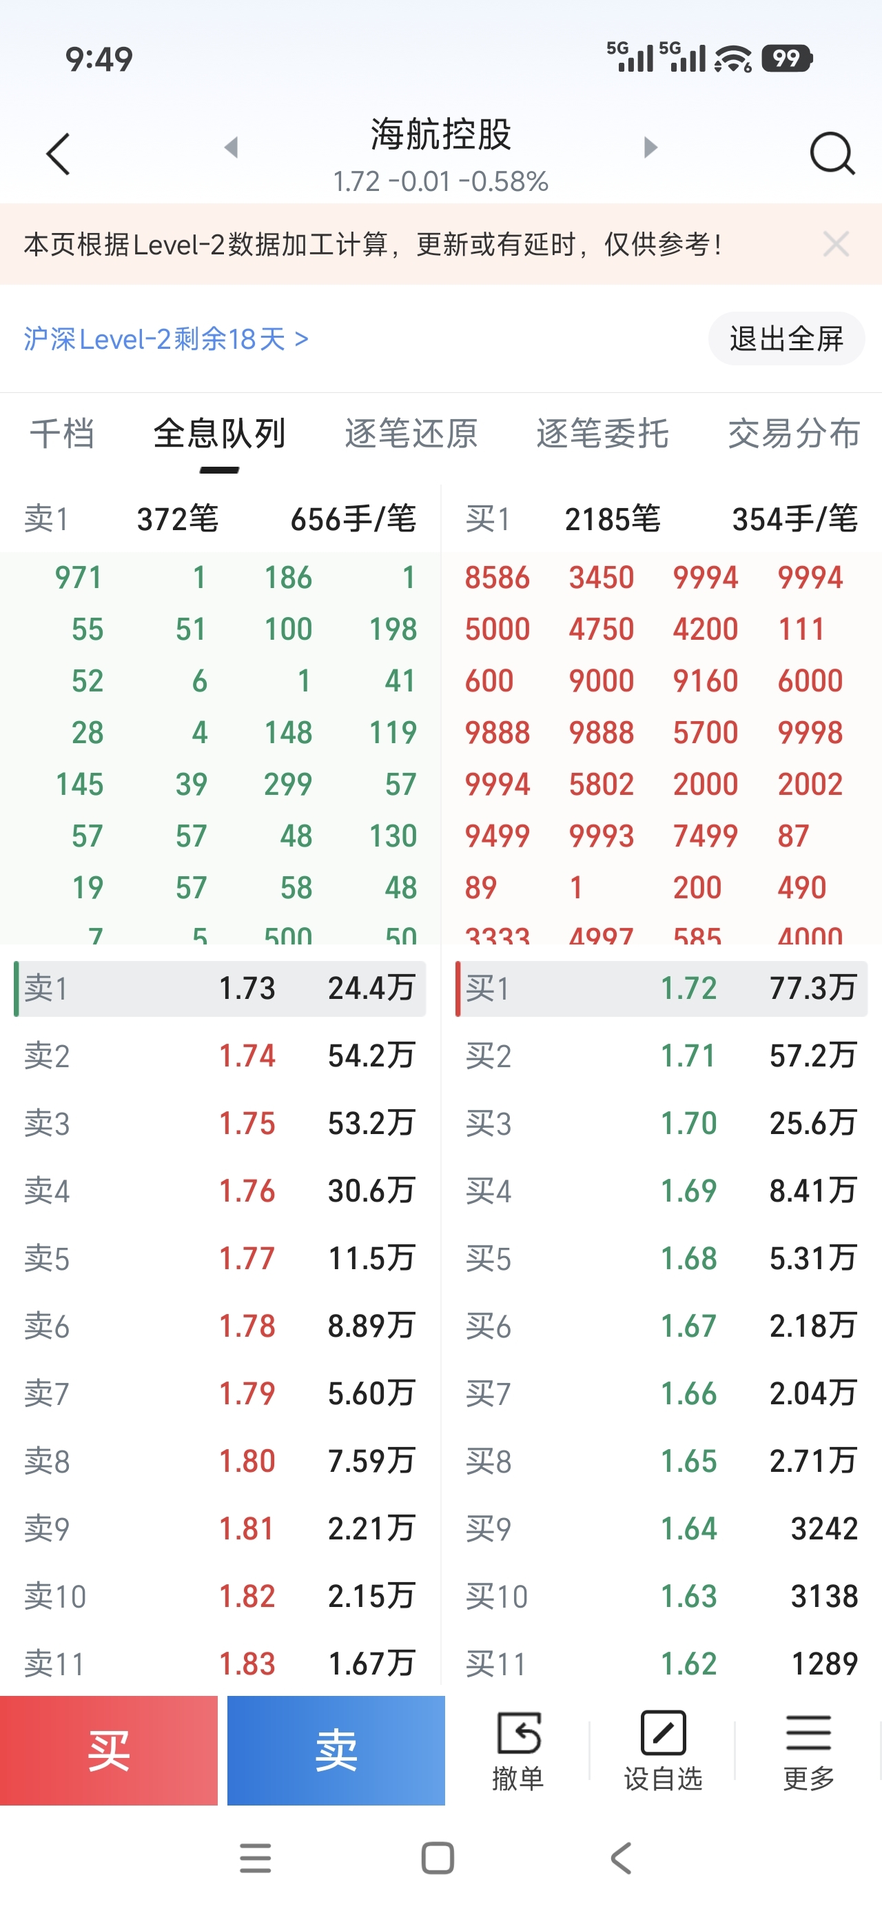Open 沪深Level-2剩余18天 subscription link
The height and width of the screenshot is (1911, 882).
[165, 339]
